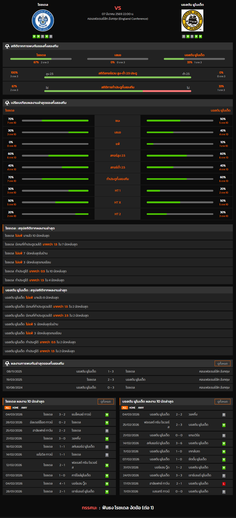Viewport: 236px width, 518px height.
Task: Click soccer ball icon beside ผลงานการพบกันล่าสุดของทั้งสองทีม
Action: [7, 364]
